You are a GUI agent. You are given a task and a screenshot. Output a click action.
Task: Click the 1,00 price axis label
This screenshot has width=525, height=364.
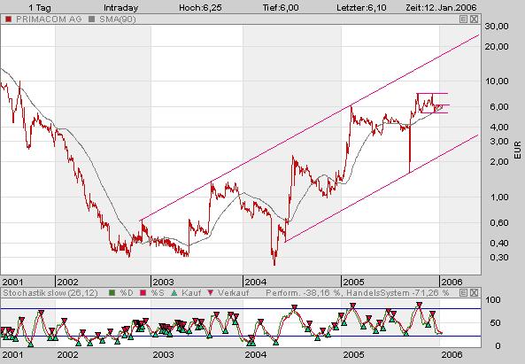(499, 197)
